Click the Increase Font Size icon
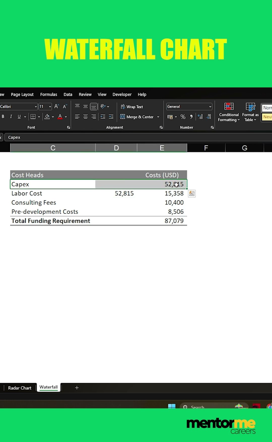This screenshot has width=272, height=442. [56, 107]
